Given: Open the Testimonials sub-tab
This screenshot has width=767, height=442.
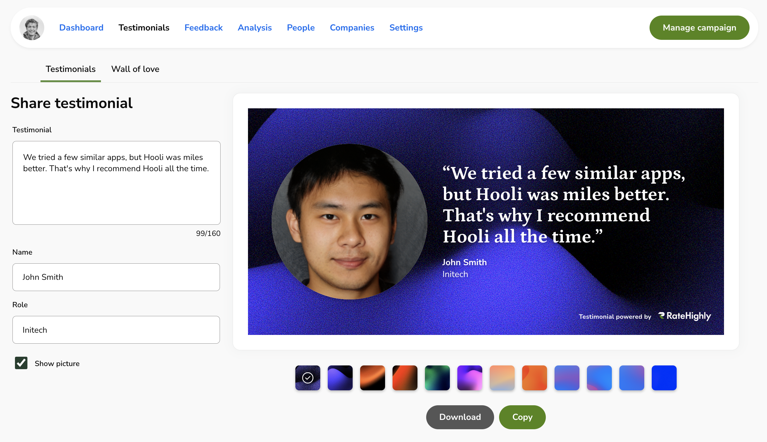Looking at the screenshot, I should coord(70,69).
